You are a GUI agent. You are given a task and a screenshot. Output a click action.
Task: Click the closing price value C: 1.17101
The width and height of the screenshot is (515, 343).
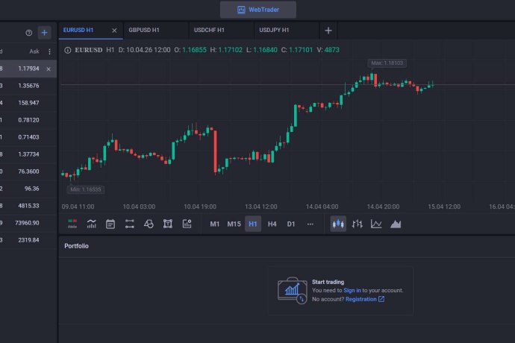(297, 50)
